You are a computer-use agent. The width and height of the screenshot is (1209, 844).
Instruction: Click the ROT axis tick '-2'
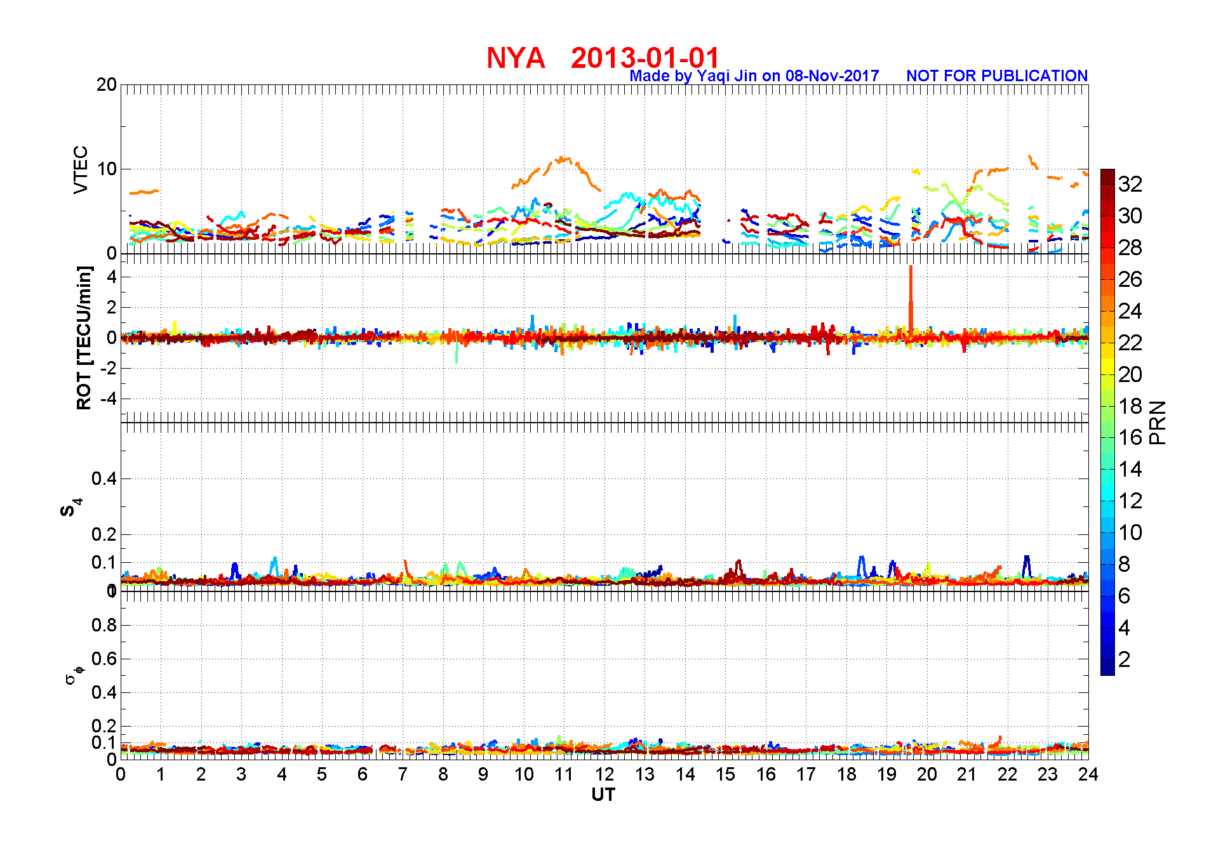tap(108, 369)
